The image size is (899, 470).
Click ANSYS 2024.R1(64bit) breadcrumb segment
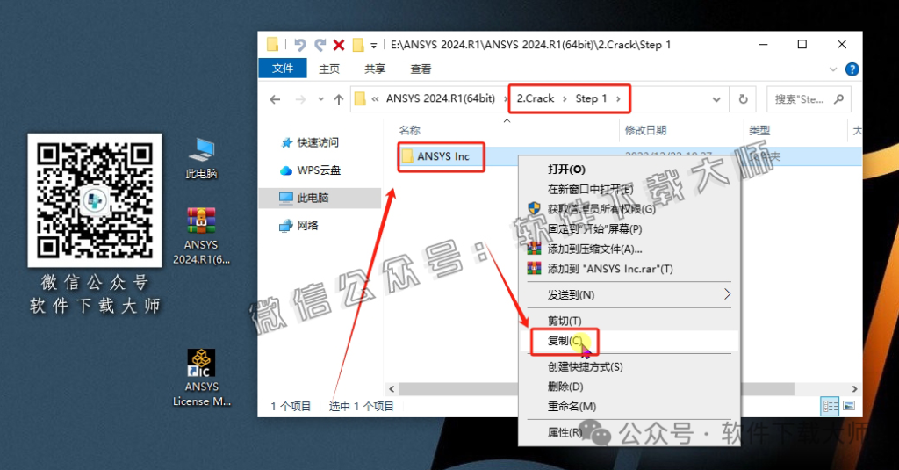441,98
